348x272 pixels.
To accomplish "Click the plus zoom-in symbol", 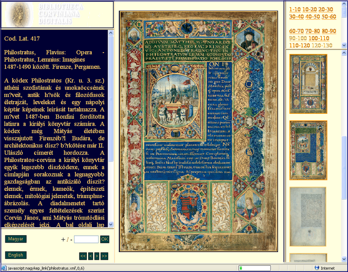I will pos(63,239).
